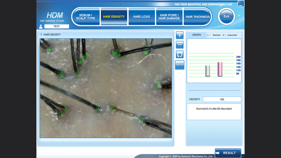
Task: Minimize the window with the top-right button
Action: (x=241, y=4)
